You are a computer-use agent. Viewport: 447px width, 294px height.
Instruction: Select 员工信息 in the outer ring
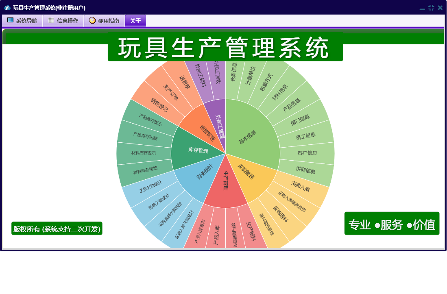coord(306,136)
